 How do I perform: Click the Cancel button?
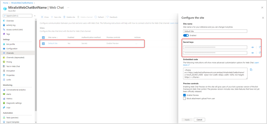pyautogui.click(x=199, y=120)
